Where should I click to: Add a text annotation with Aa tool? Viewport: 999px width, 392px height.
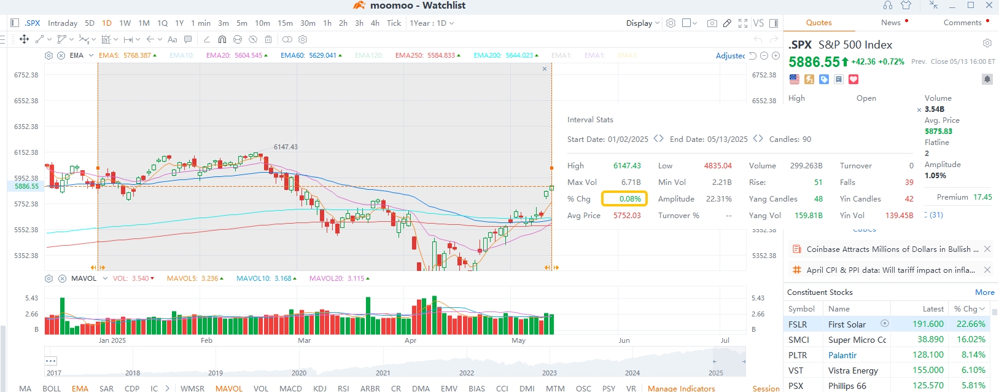click(x=173, y=39)
